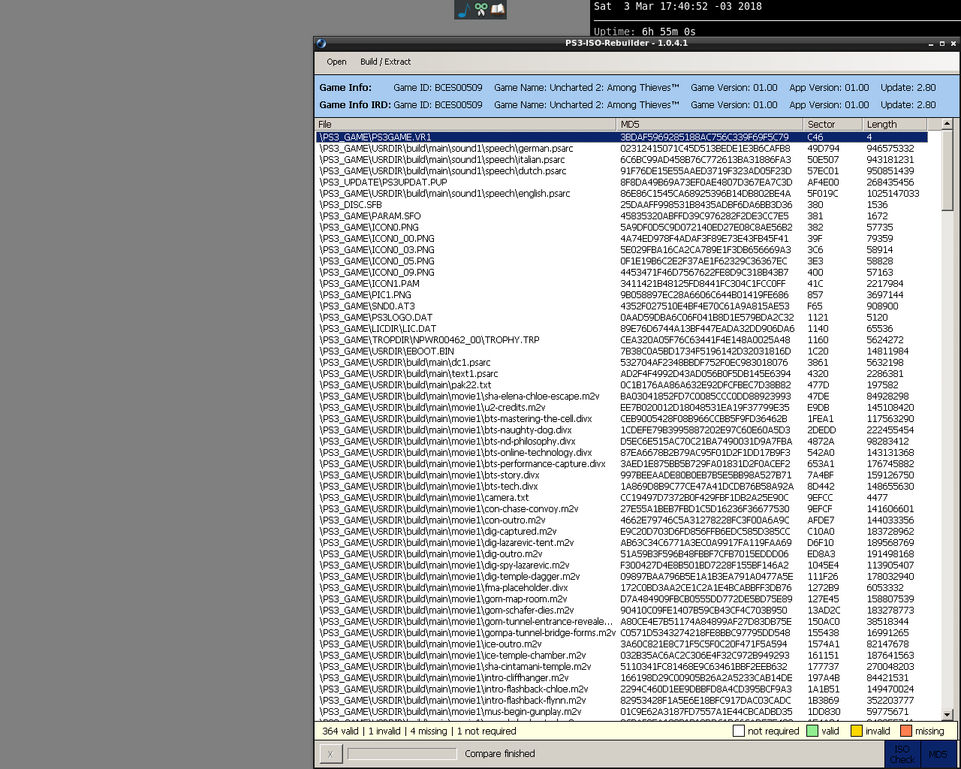Click the scrollbar up arrow
Image resolution: width=961 pixels, height=769 pixels.
(x=947, y=124)
